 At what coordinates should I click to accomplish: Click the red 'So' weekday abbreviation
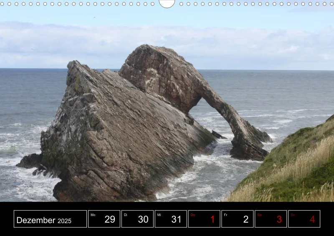[x=293, y=215]
